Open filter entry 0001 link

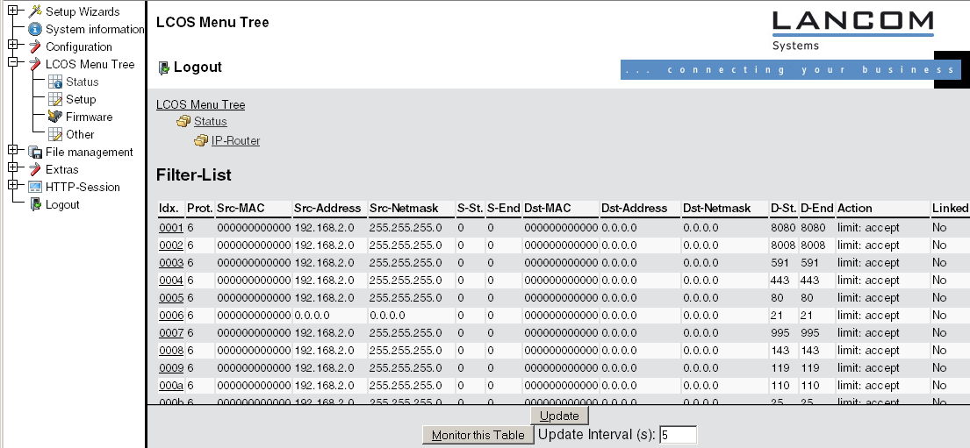170,228
